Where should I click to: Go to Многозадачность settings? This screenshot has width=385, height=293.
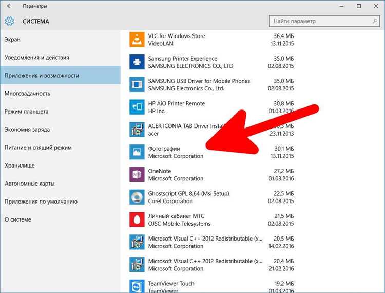click(x=60, y=94)
